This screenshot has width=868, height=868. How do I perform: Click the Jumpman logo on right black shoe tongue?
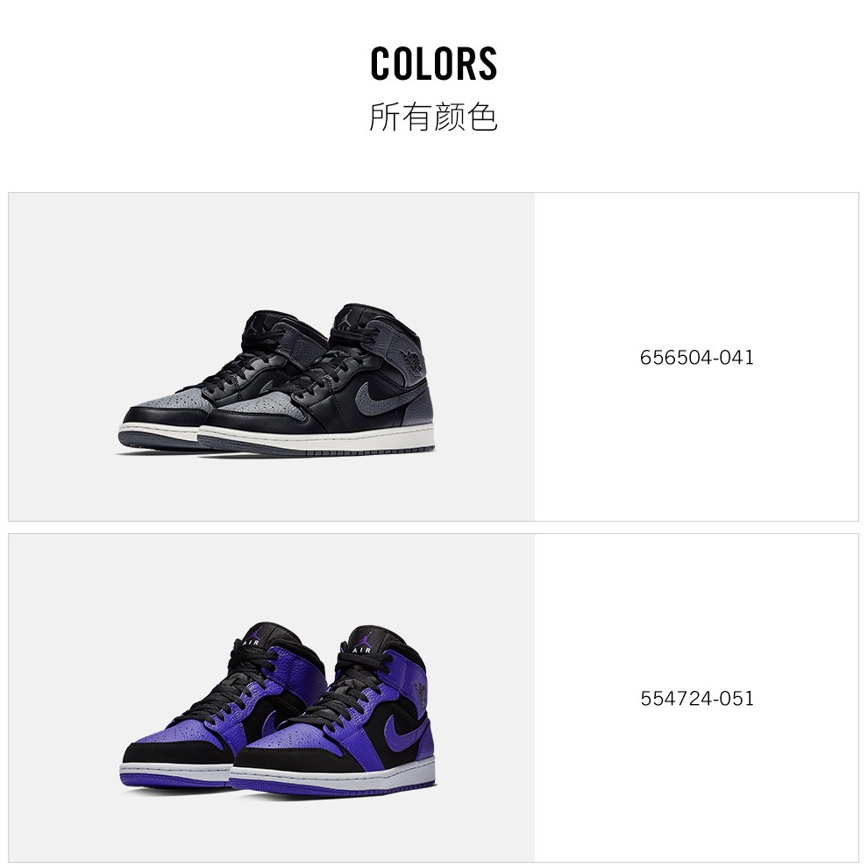(346, 317)
